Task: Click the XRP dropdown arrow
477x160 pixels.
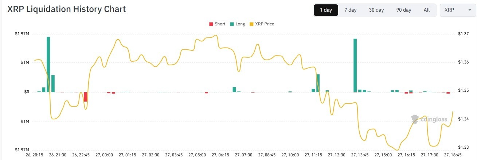Action: tap(470, 10)
